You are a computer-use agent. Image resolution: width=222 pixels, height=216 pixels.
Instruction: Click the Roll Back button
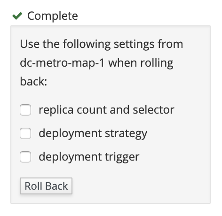(x=46, y=186)
